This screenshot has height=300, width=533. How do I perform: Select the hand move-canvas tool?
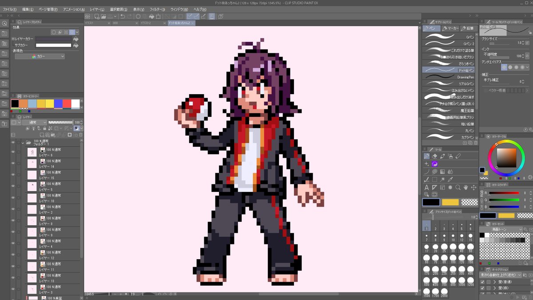pyautogui.click(x=465, y=187)
